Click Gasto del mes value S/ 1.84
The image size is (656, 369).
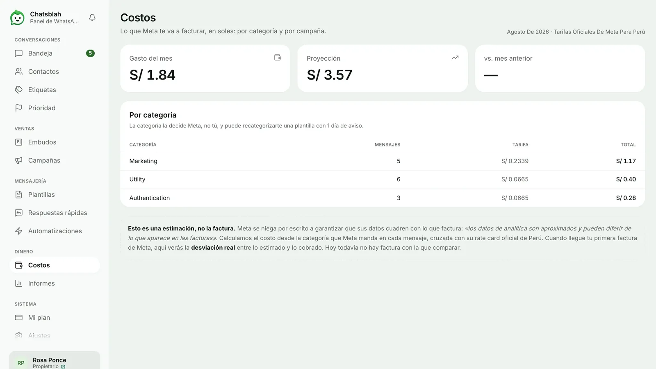click(153, 75)
